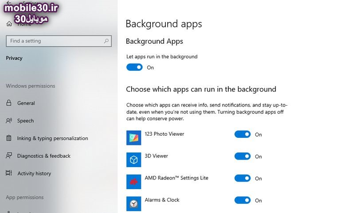
Task: Click the Alarms & Clock app icon
Action: [133, 203]
